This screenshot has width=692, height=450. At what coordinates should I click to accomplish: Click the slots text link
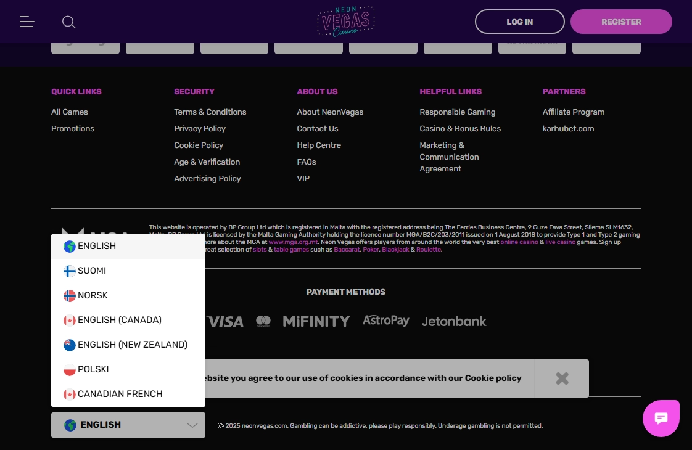pos(260,250)
